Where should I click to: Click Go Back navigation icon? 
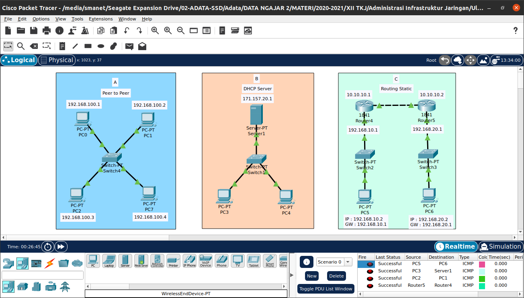click(444, 60)
